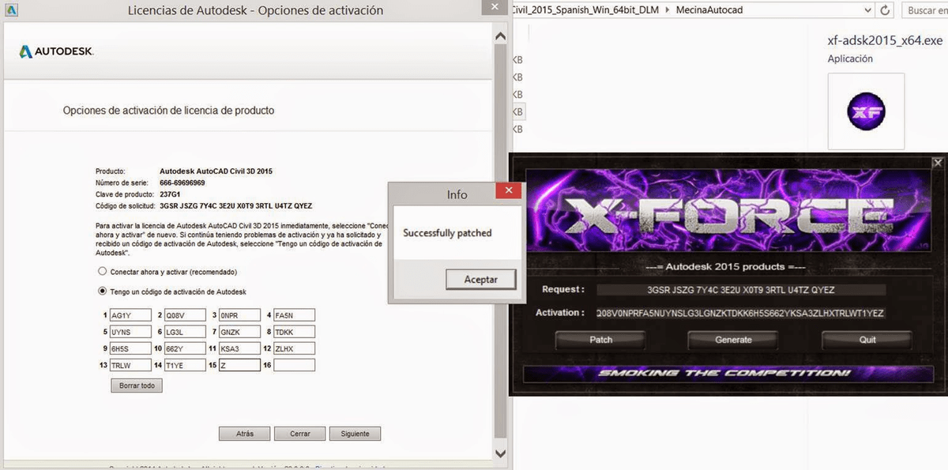
Task: Click the Patch button in the X-Force window
Action: click(x=601, y=340)
